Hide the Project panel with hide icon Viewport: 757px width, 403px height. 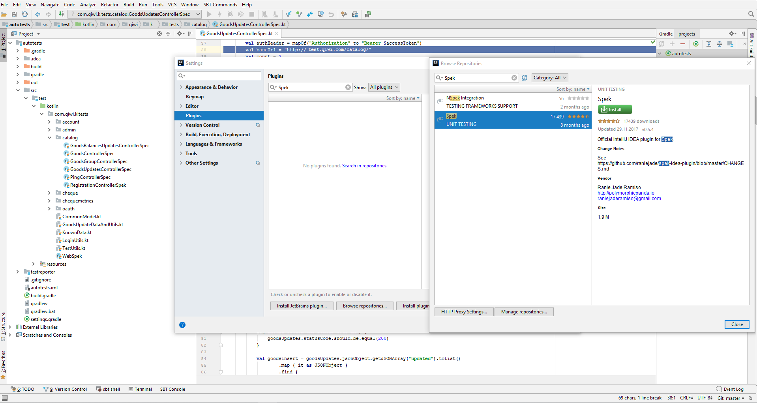pos(191,34)
